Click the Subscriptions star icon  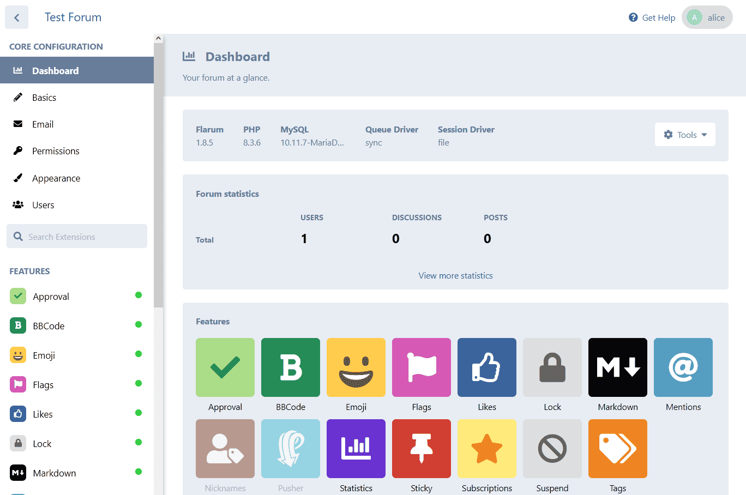[x=486, y=449]
